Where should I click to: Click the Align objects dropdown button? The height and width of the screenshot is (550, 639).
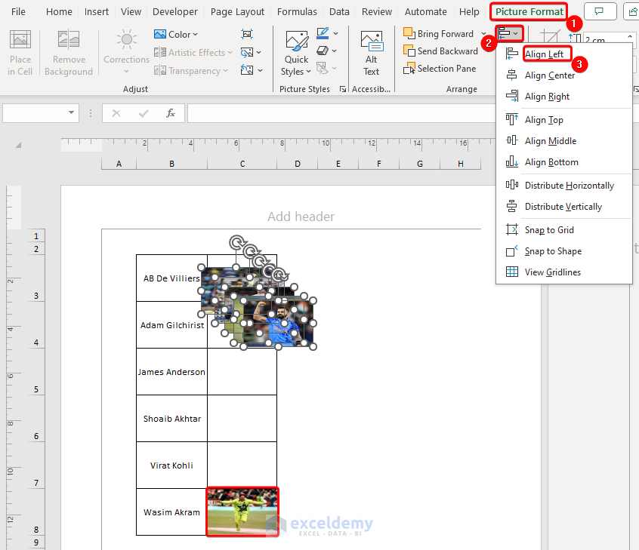[509, 33]
